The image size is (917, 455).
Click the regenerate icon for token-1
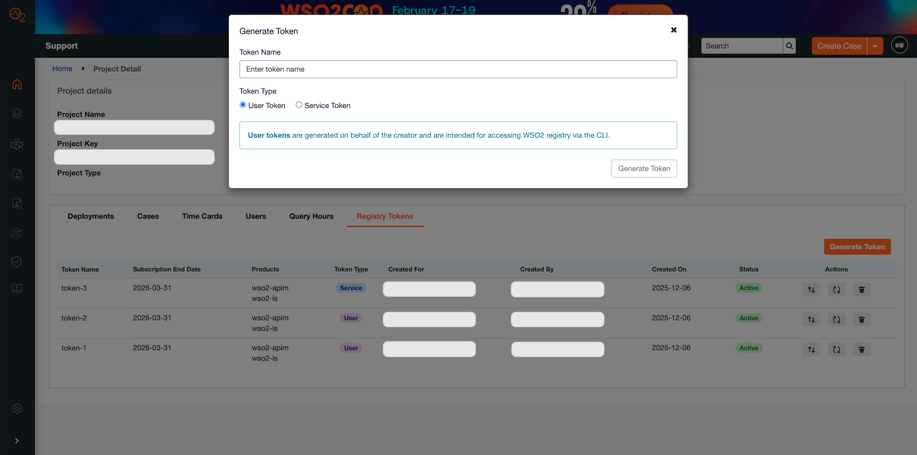[837, 350]
